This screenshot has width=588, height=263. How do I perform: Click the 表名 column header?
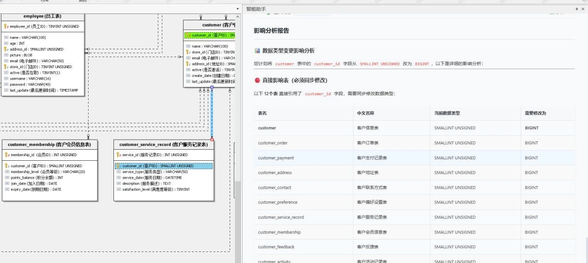pos(262,113)
